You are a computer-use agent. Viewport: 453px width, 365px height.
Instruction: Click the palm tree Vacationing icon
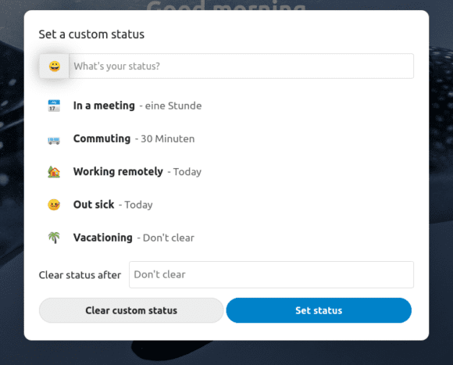pyautogui.click(x=54, y=238)
